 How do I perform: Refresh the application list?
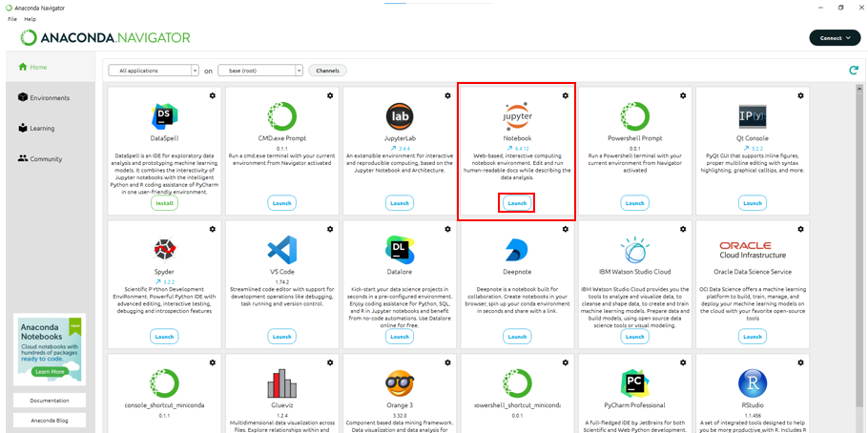[x=854, y=71]
